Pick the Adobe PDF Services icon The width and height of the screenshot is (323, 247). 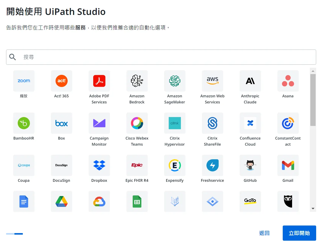point(99,81)
